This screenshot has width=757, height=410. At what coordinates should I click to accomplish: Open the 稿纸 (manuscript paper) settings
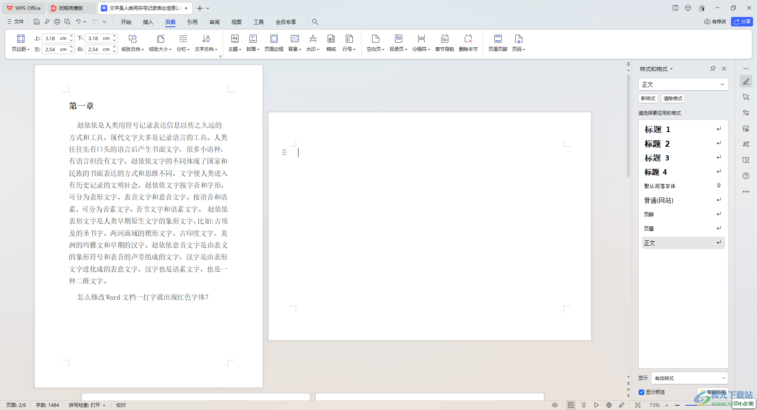point(331,43)
